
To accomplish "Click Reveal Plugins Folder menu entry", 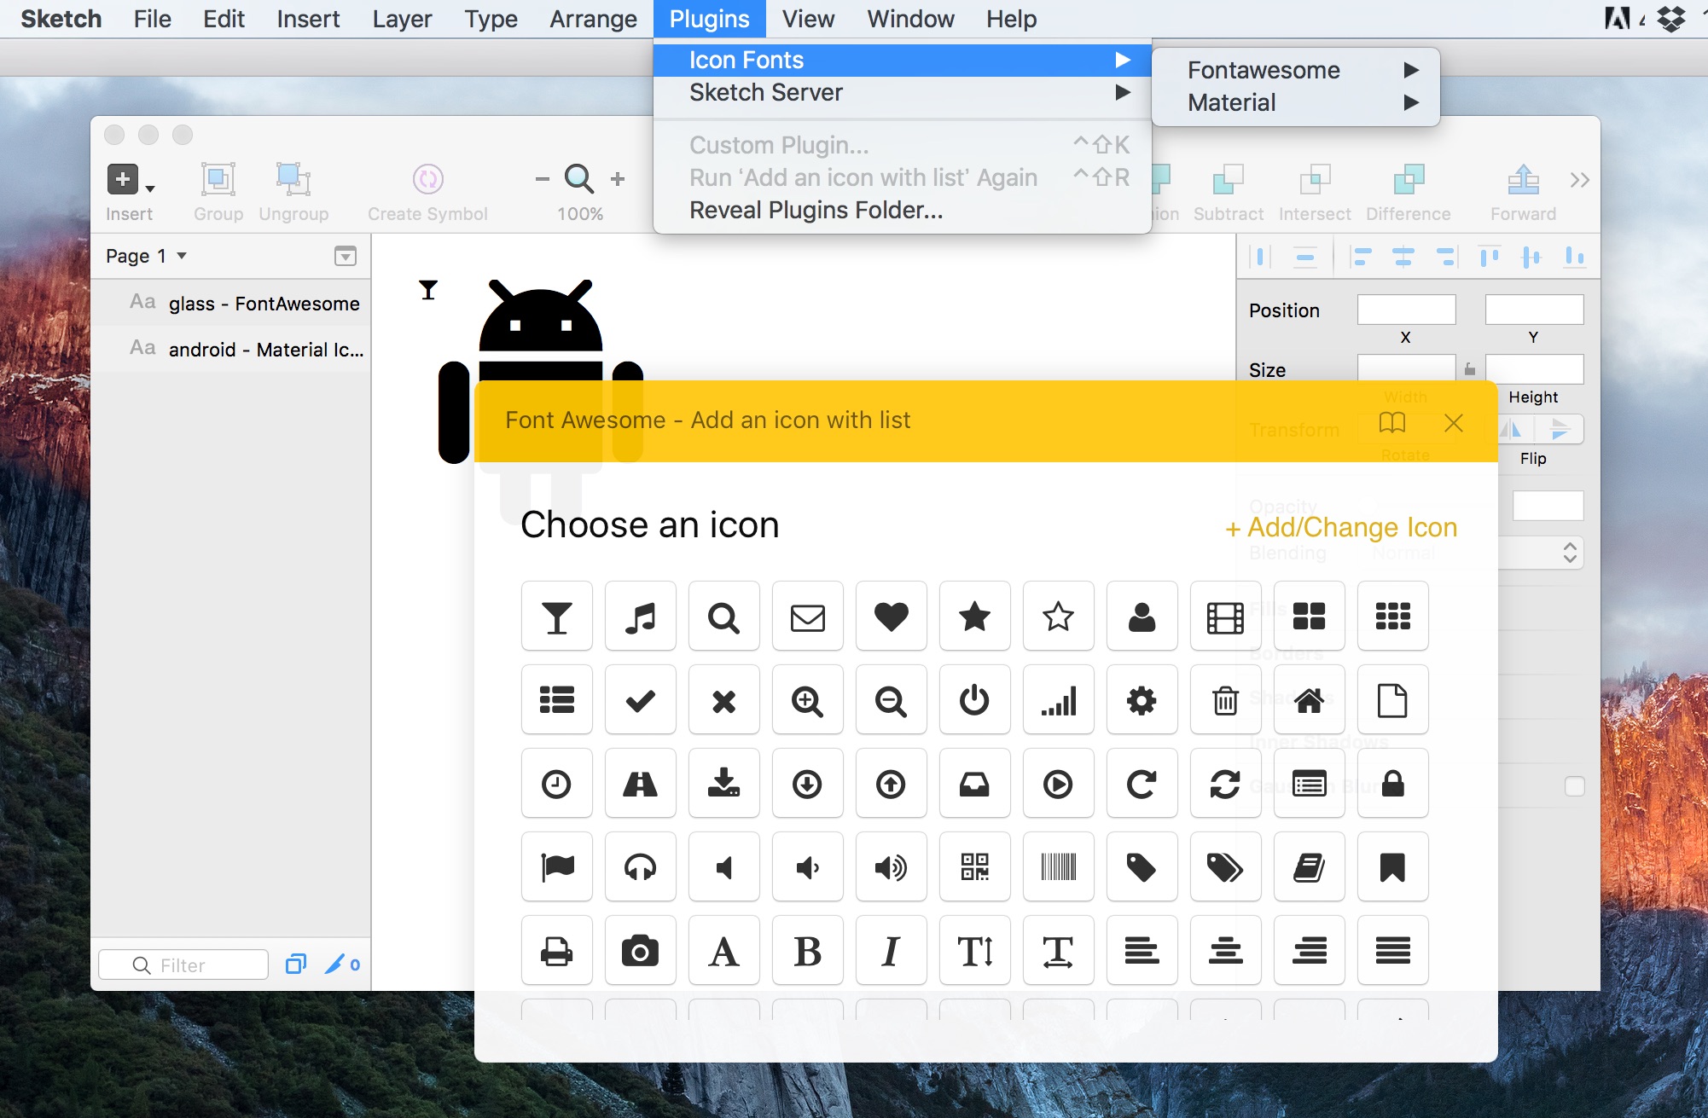I will (816, 210).
